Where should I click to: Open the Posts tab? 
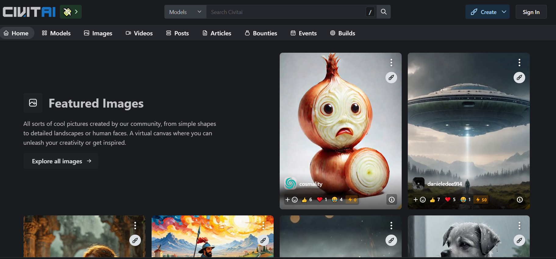click(178, 33)
